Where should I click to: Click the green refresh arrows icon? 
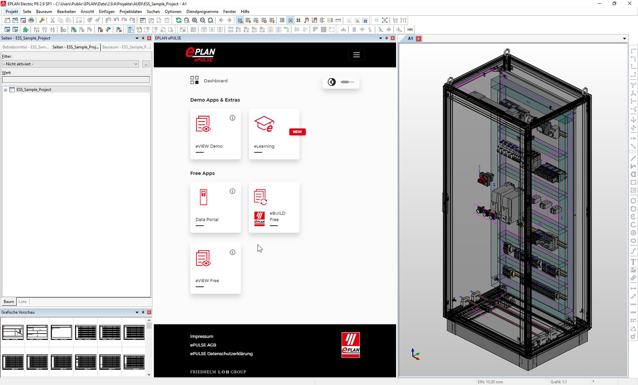[x=179, y=21]
